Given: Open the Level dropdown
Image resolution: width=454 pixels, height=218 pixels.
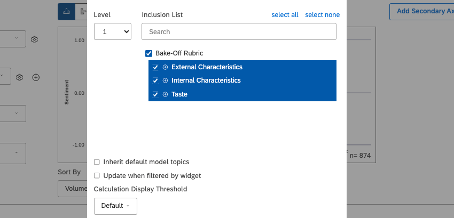Looking at the screenshot, I should click(x=112, y=32).
